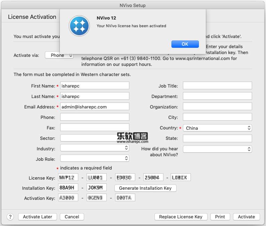The width and height of the screenshot is (266, 226).
Task: Click the fourth License Key box
Action: tap(153, 177)
